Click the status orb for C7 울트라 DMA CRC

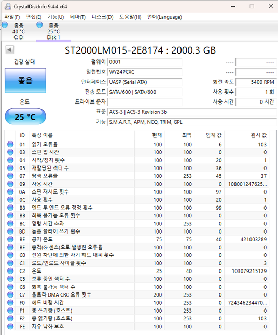point(10,294)
